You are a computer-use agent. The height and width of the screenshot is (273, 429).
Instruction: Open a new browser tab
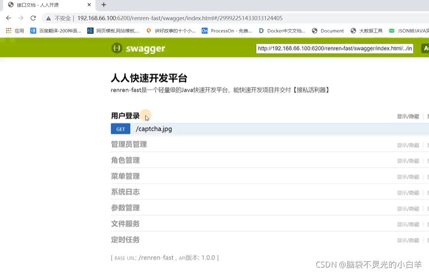104,4
